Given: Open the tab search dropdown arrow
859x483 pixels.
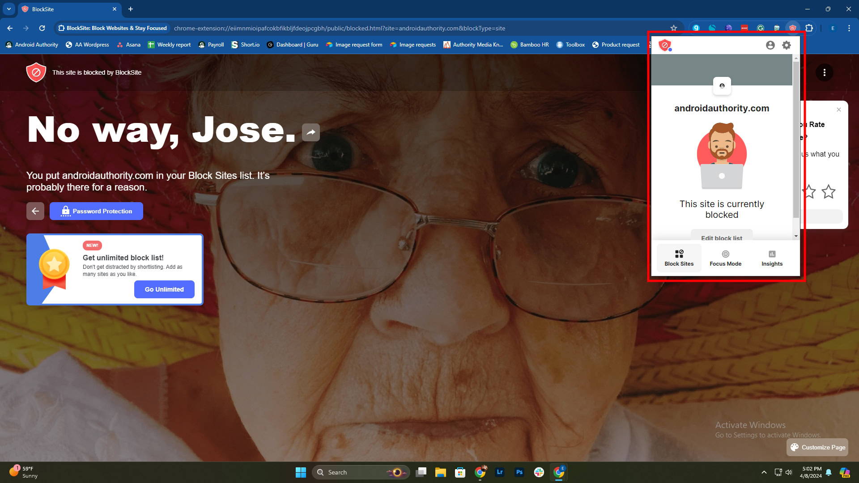Looking at the screenshot, I should [x=9, y=9].
